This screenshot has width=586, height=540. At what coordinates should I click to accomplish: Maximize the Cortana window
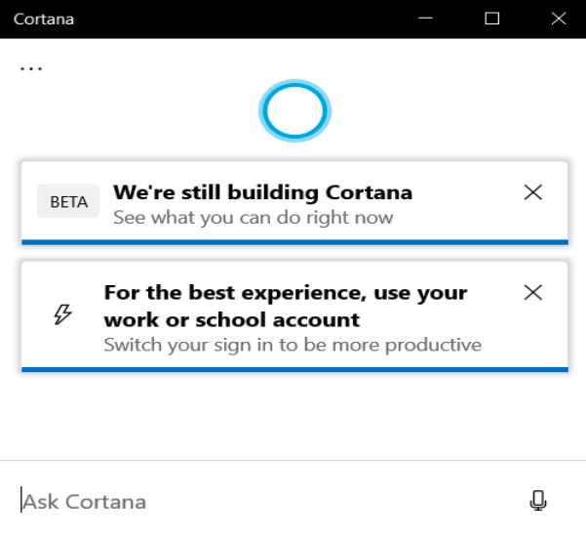(491, 19)
